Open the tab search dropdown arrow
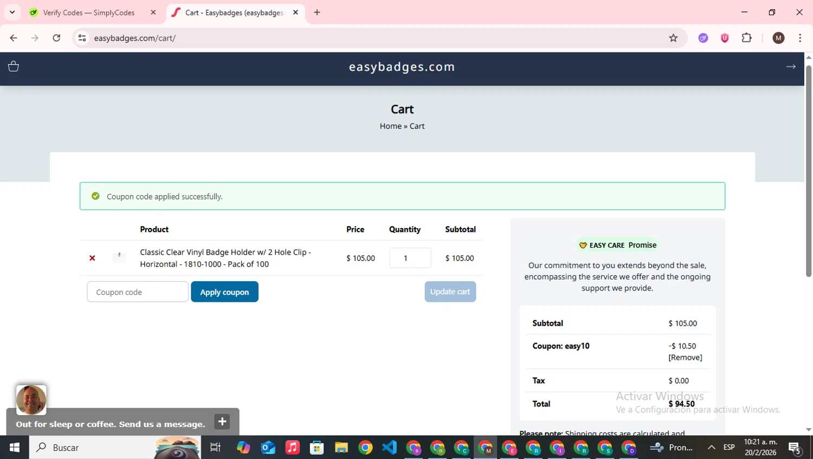This screenshot has height=459, width=813. [12, 12]
